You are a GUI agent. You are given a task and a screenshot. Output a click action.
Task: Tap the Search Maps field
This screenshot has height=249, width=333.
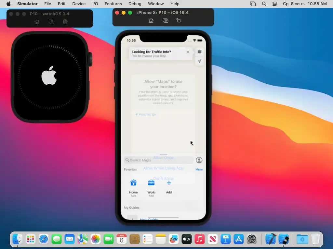[x=159, y=160]
